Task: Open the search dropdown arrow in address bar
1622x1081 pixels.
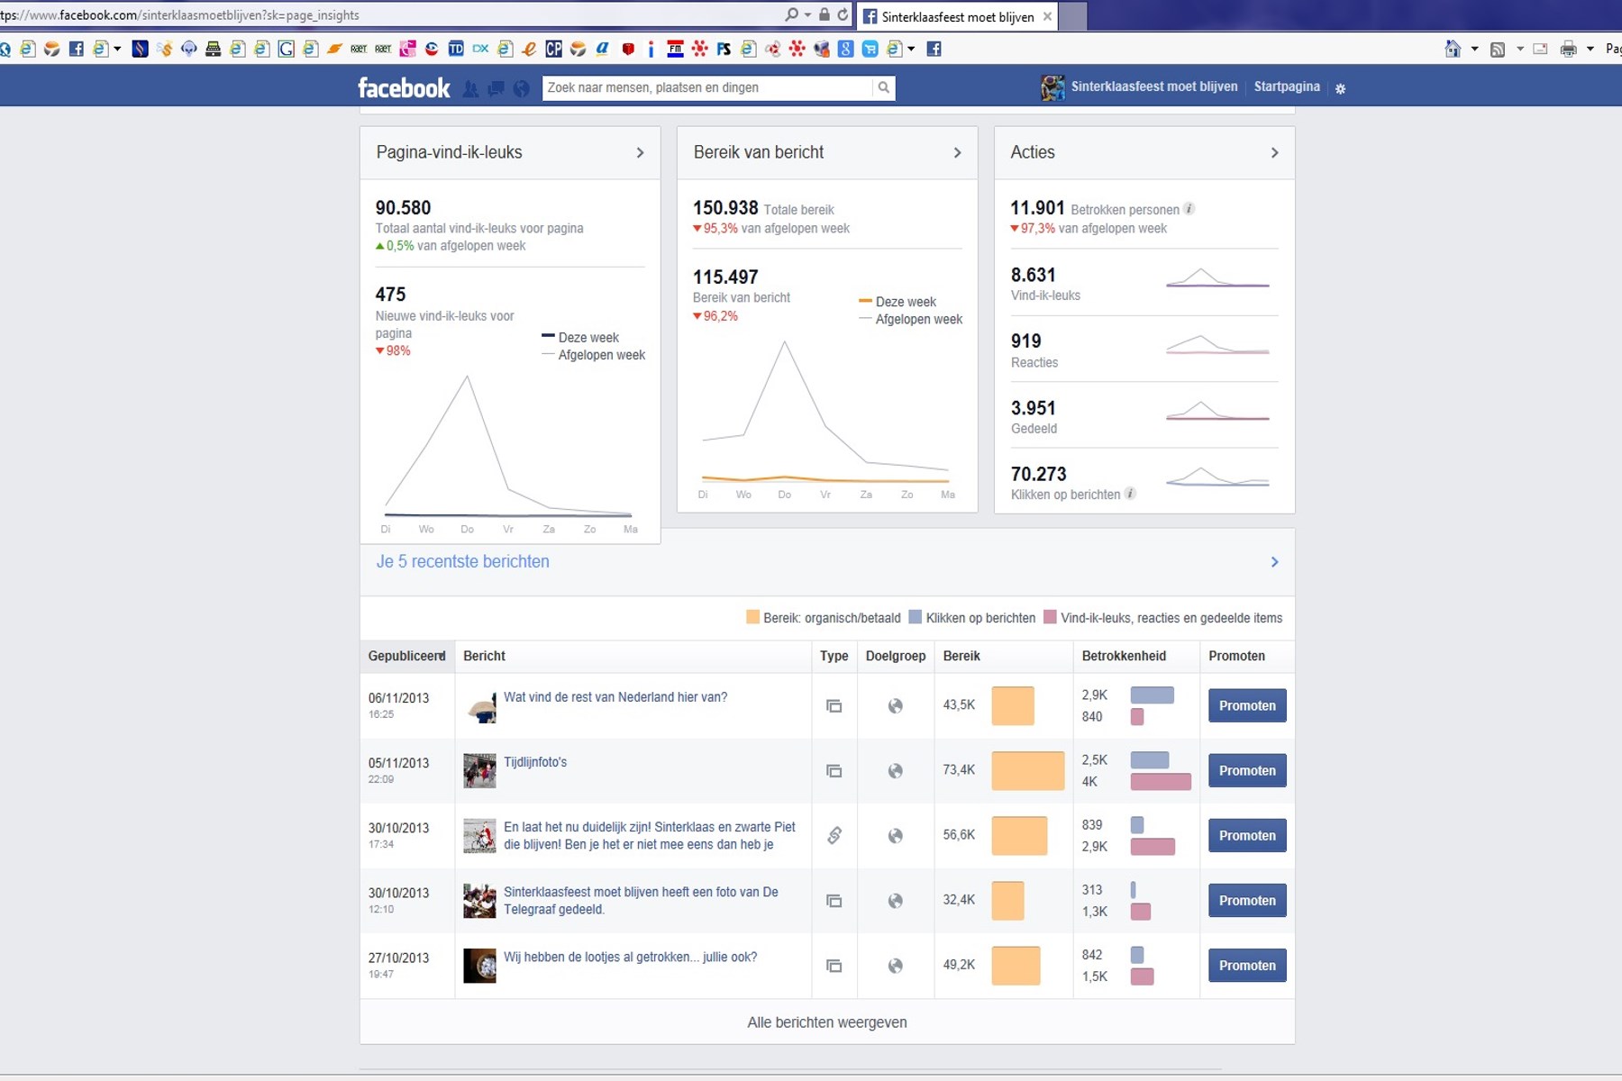Action: [807, 14]
